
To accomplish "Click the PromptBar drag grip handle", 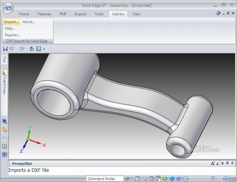I will pyautogui.click(x=10, y=164).
